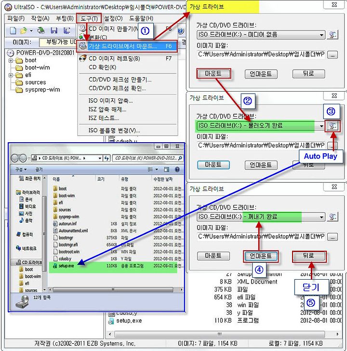Image resolution: width=347 pixels, height=351 pixels.
Task: Select sources folder in UltraISO tree
Action: [35, 82]
